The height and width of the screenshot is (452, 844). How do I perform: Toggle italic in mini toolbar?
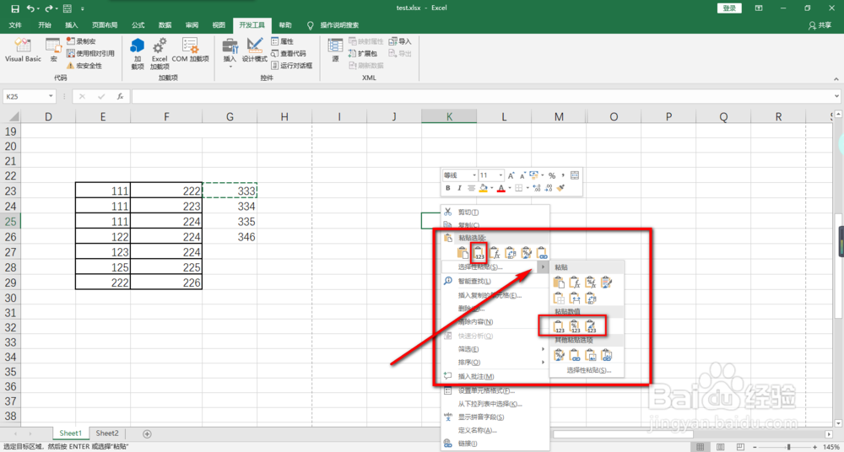click(459, 188)
